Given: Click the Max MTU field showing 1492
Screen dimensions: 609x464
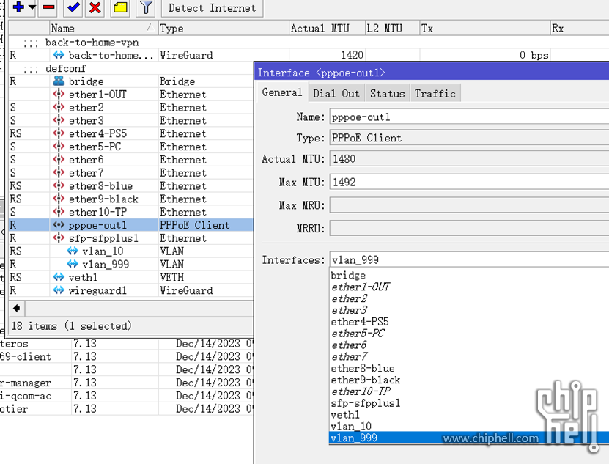Looking at the screenshot, I should [469, 182].
